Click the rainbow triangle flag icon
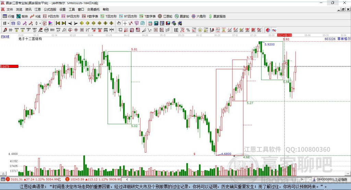Image resolution: width=351 pixels, height=190 pixels. click(x=51, y=23)
